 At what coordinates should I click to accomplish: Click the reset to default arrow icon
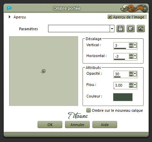(141, 29)
